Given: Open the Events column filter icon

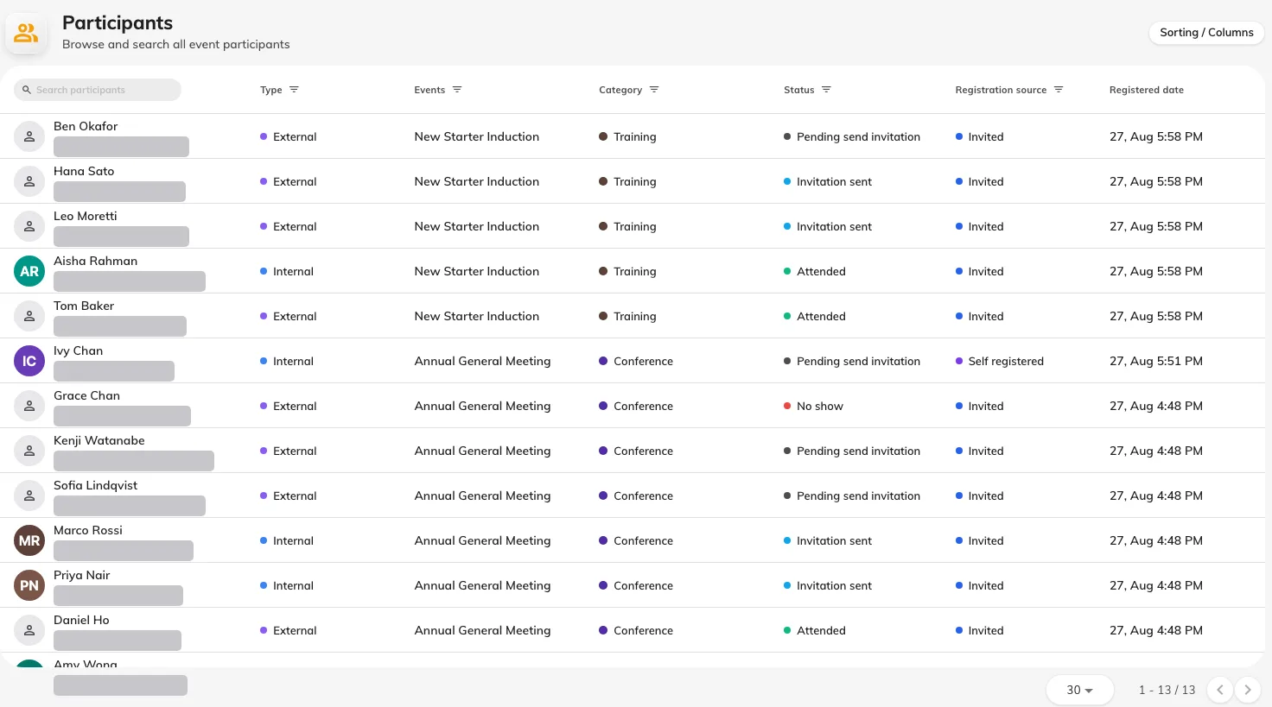Looking at the screenshot, I should tap(457, 90).
